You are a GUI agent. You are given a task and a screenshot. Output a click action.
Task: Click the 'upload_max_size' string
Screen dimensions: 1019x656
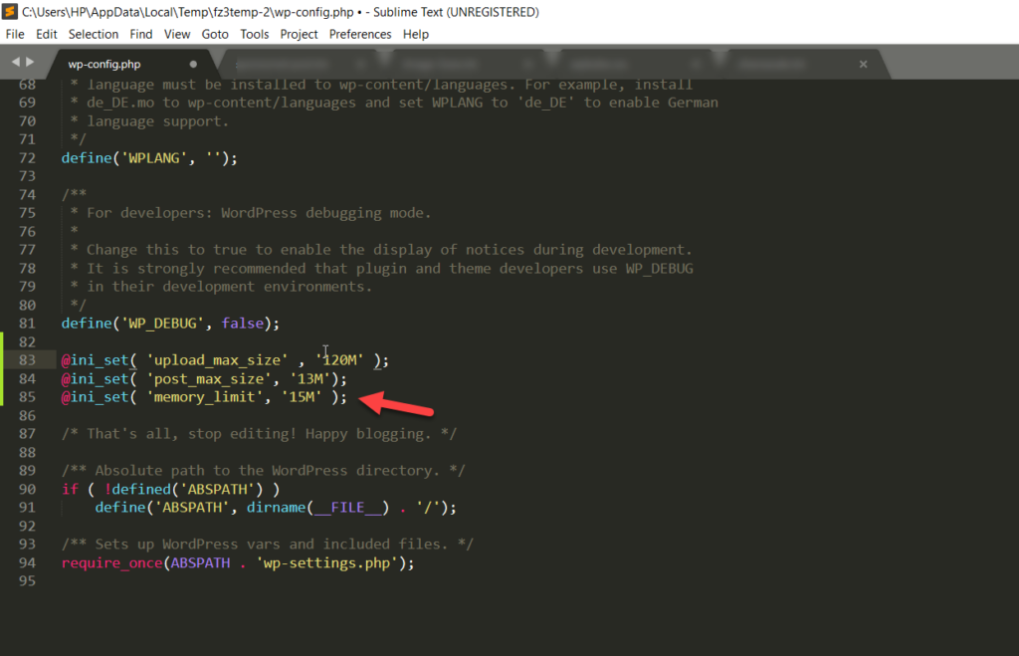point(217,360)
